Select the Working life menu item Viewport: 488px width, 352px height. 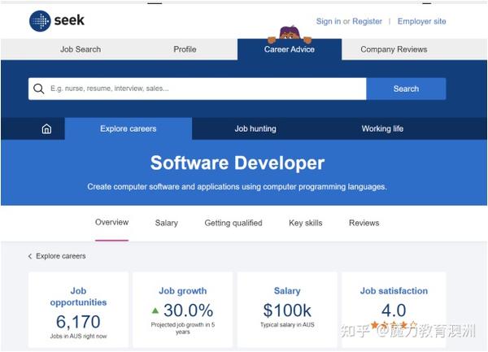(382, 128)
